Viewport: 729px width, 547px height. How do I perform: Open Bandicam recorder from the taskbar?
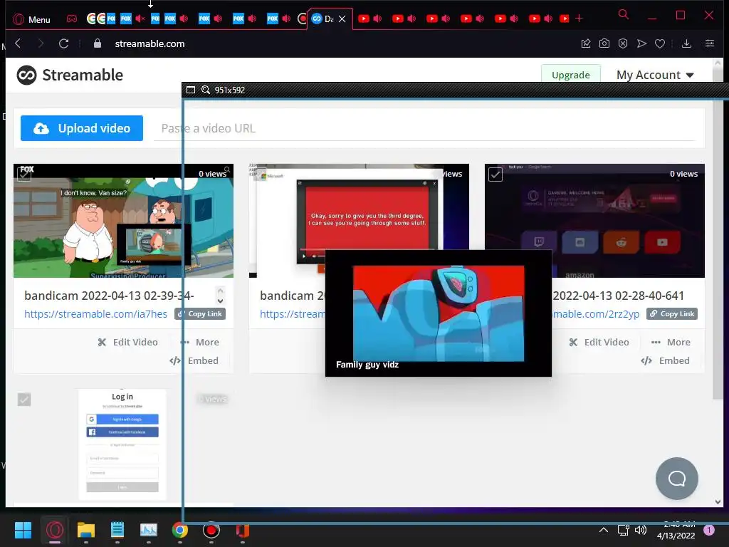pyautogui.click(x=211, y=530)
